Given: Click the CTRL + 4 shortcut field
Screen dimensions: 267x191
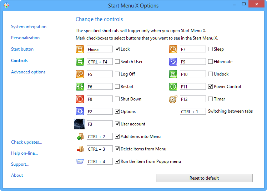Looking at the screenshot, I should pyautogui.click(x=100, y=161).
